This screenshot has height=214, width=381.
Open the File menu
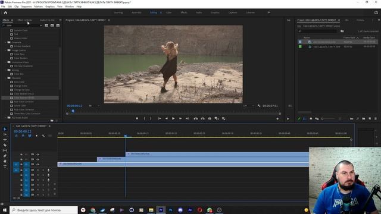click(x=3, y=7)
